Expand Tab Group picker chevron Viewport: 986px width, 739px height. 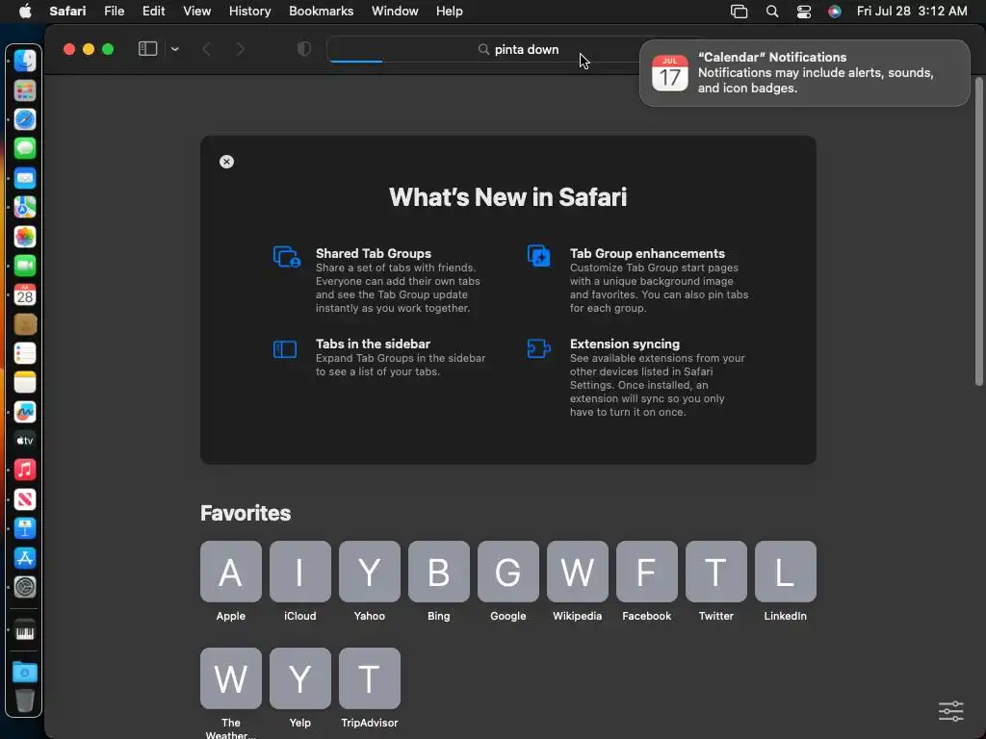click(x=175, y=49)
